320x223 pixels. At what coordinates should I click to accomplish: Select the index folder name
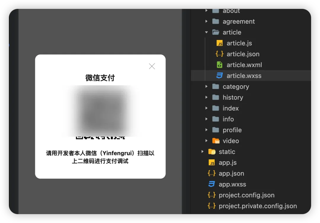[231, 108]
